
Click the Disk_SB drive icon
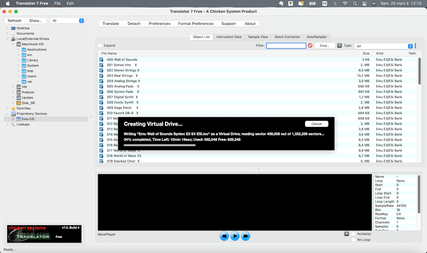click(19, 103)
